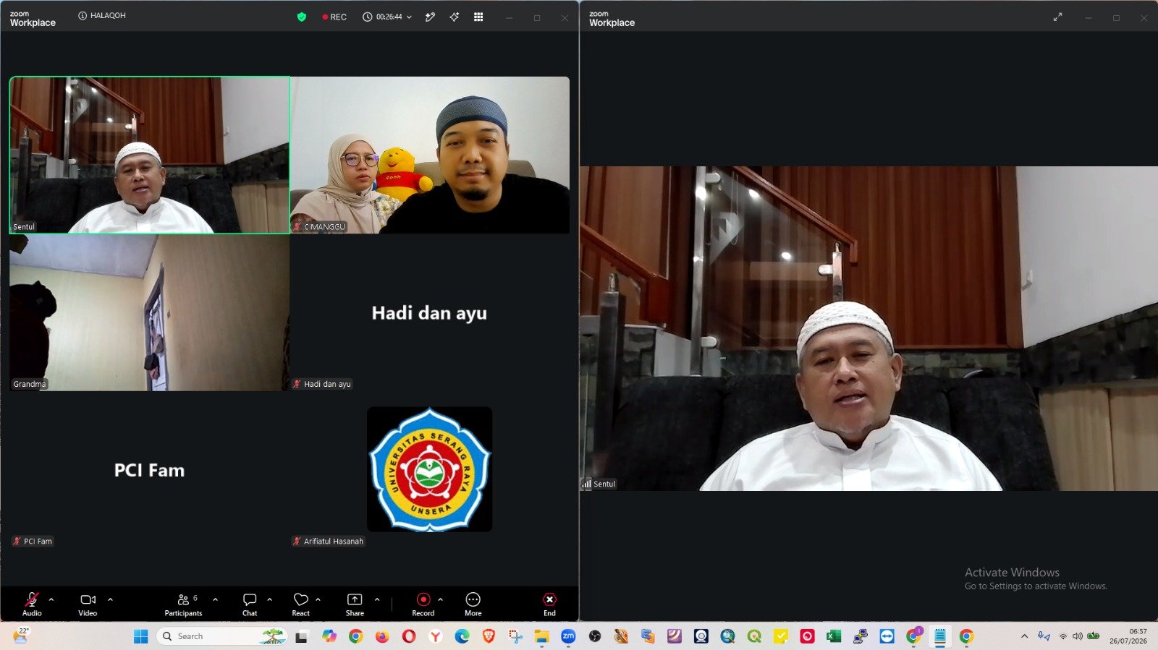Open the AI Companion sparkle icon
1158x650 pixels.
tap(454, 17)
